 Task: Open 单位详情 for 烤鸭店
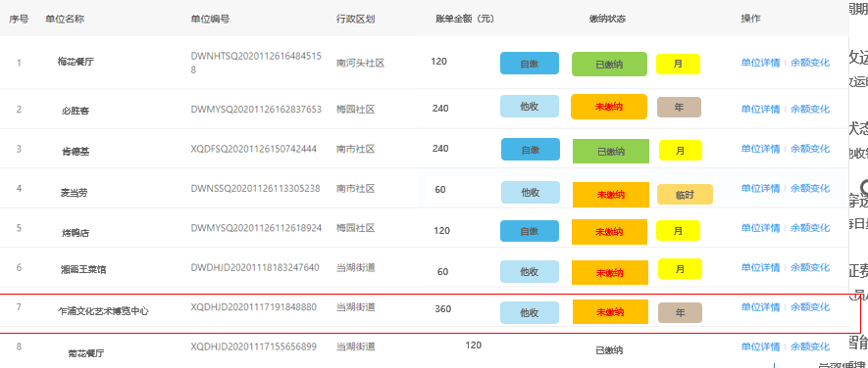pyautogui.click(x=760, y=228)
